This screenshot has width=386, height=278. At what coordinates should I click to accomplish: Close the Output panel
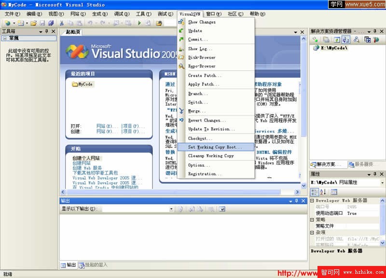pos(303,201)
